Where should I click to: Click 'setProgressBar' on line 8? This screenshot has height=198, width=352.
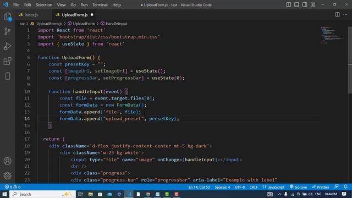click(x=122, y=78)
